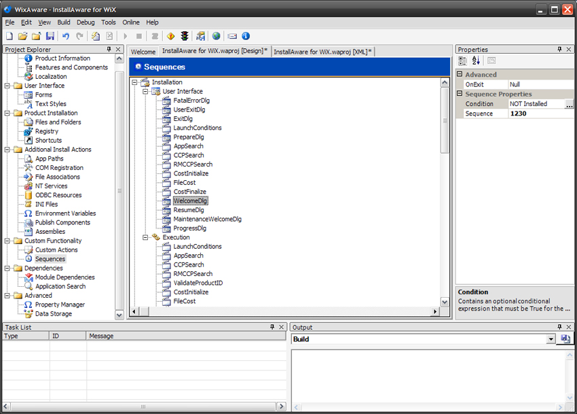Click the New Project toolbar icon
The height and width of the screenshot is (414, 577).
10,36
